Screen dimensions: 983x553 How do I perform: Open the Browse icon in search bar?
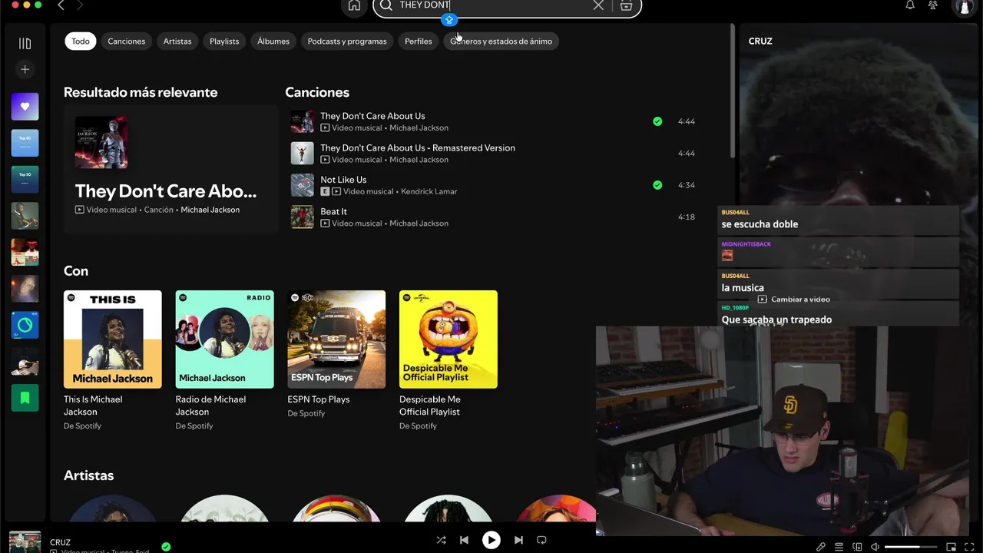tap(626, 5)
